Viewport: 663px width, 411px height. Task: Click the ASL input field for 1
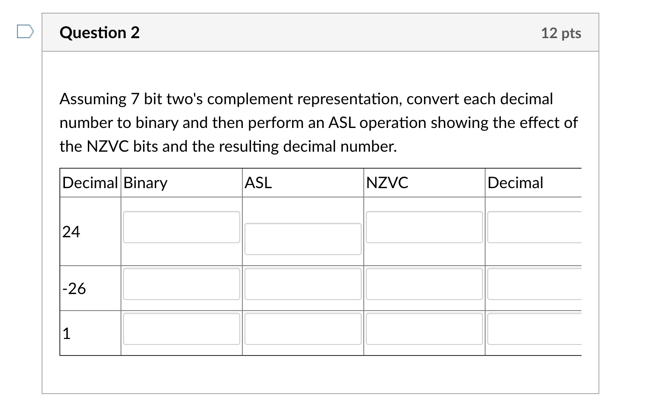303,329
